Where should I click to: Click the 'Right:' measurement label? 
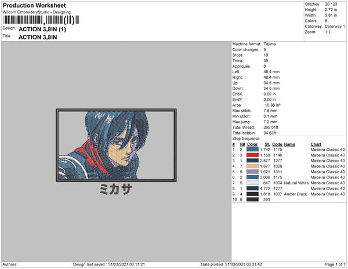click(x=237, y=78)
